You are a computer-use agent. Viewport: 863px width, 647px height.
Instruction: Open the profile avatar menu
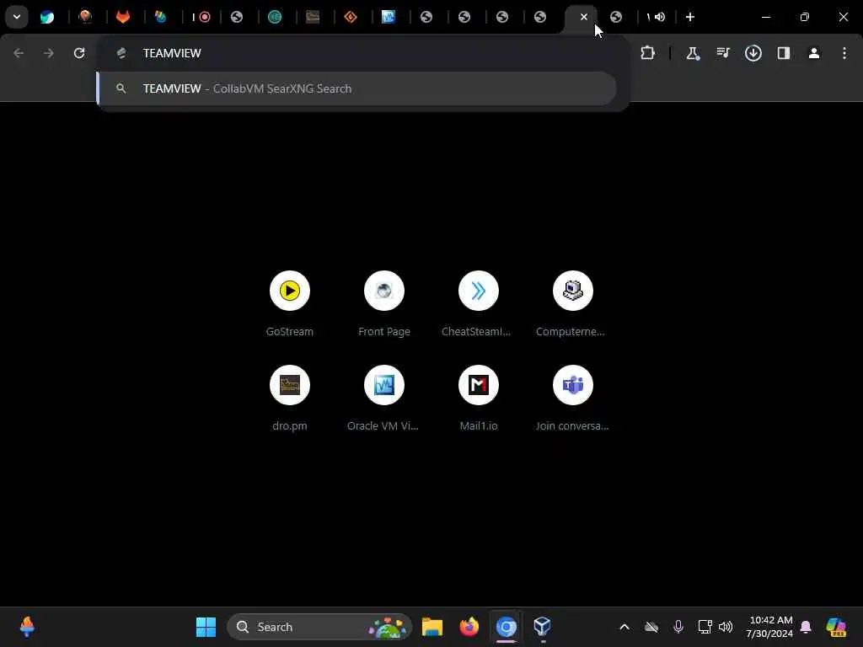pos(814,53)
